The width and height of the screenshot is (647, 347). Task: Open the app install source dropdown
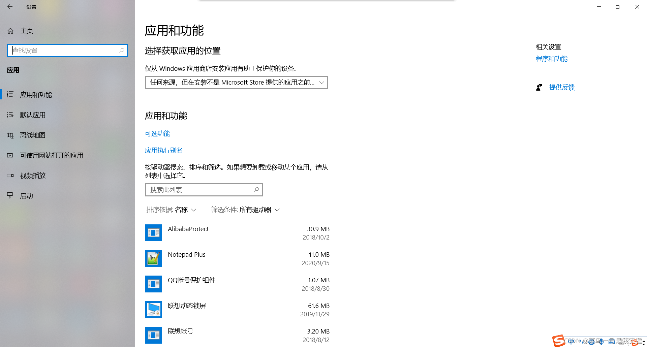point(236,82)
